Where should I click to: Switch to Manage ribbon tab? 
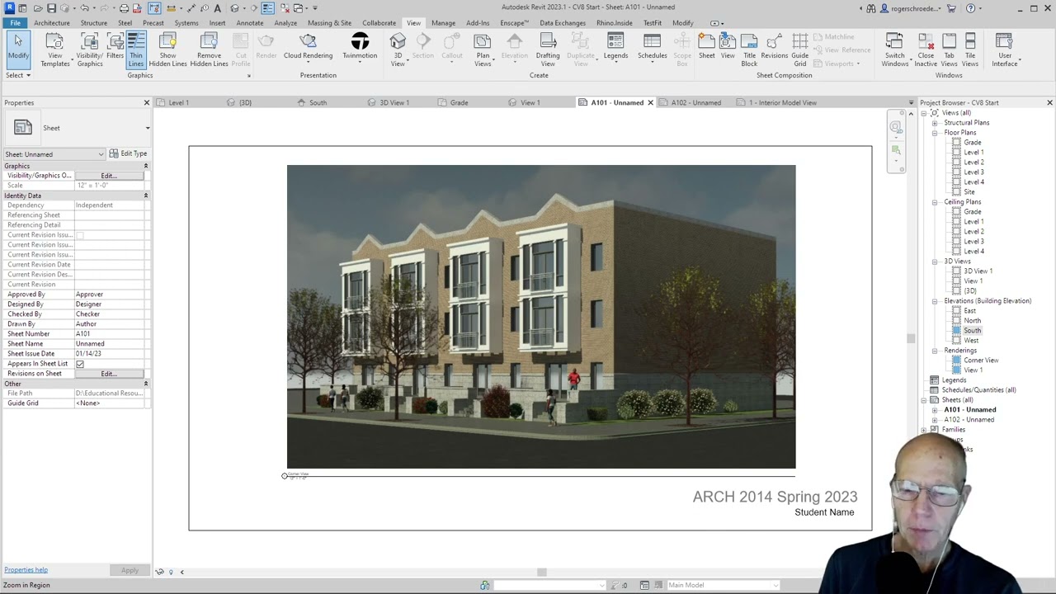tap(443, 23)
